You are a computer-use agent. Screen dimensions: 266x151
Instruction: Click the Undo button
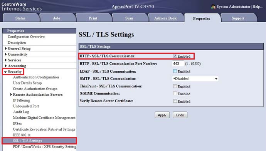[x=180, y=115]
